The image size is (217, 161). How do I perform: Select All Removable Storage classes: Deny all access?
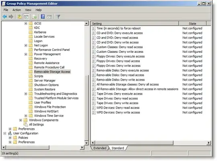tap(127, 85)
